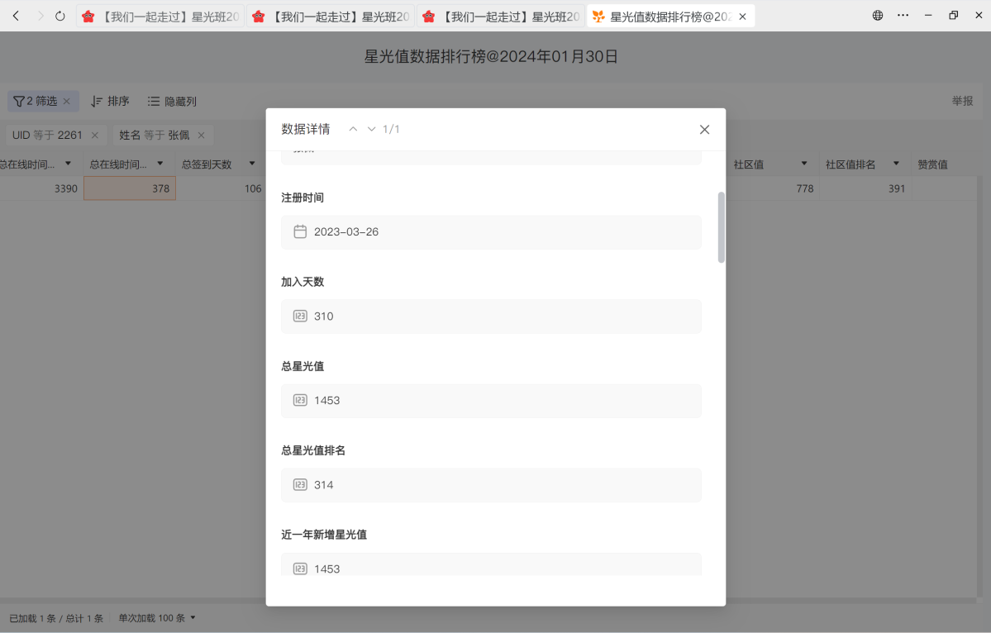Click the list icon beside 隐藏列
The image size is (991, 633).
(154, 101)
